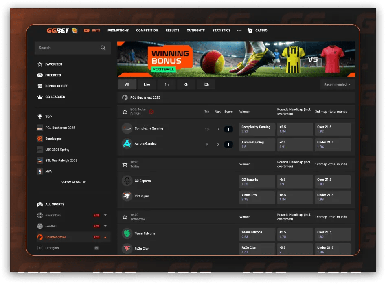386x284 pixels.
Task: Open the Promotions menu item
Action: point(118,31)
